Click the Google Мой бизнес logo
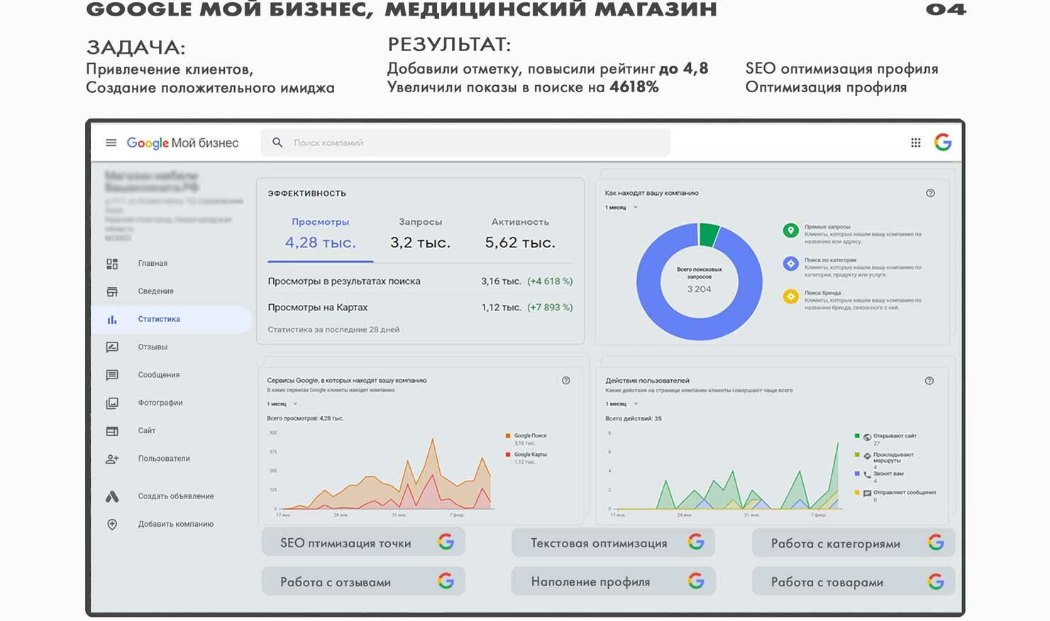Viewport: 1050px width, 621px height. point(182,143)
